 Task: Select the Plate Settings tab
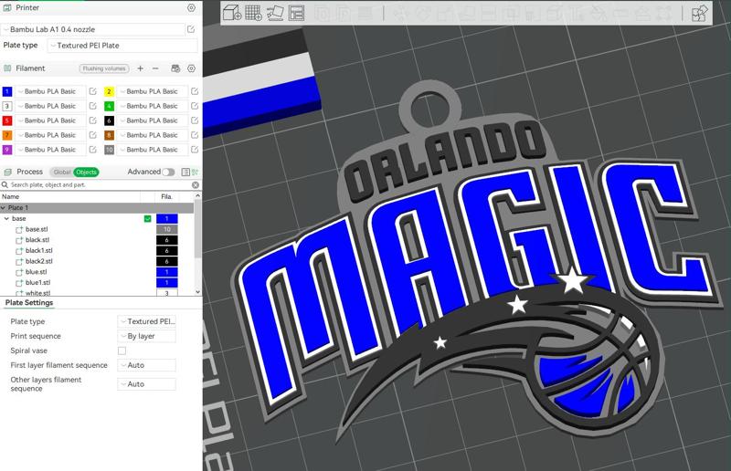pos(29,302)
